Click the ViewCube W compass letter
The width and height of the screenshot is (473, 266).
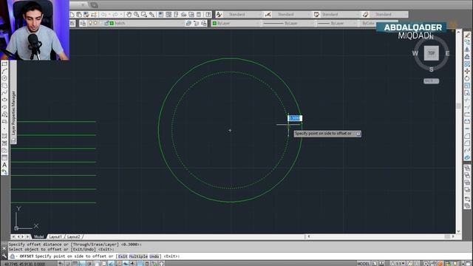coord(415,53)
